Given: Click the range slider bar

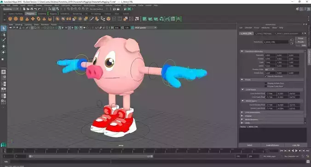Looking at the screenshot, I should coord(91,156).
